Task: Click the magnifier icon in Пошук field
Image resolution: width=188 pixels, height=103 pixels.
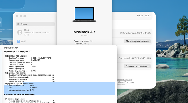Action: pos(18,24)
